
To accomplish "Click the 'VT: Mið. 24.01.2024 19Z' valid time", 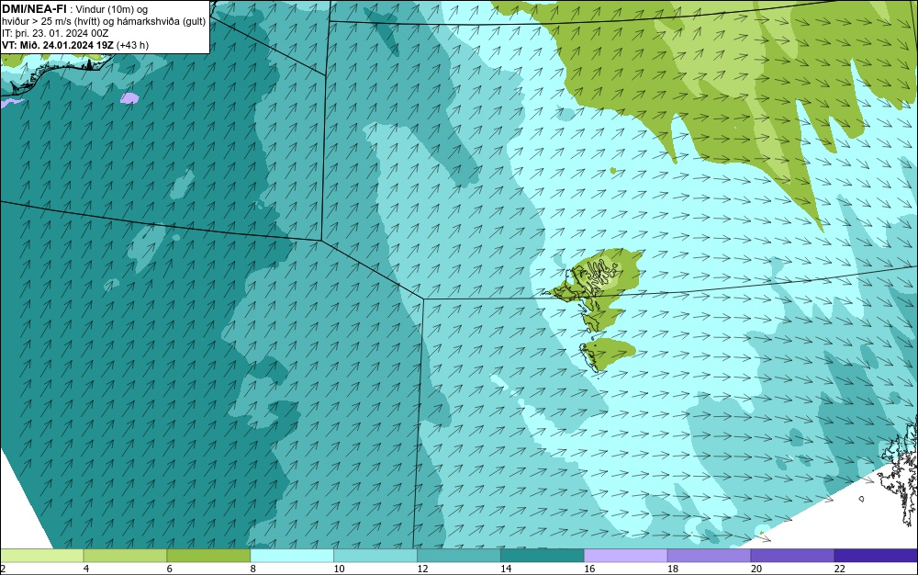I will coord(59,45).
